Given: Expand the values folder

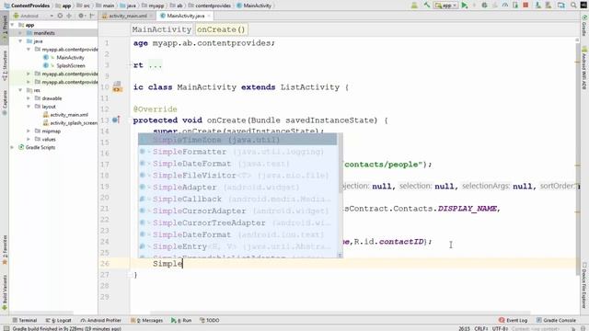Looking at the screenshot, I should coord(29,139).
